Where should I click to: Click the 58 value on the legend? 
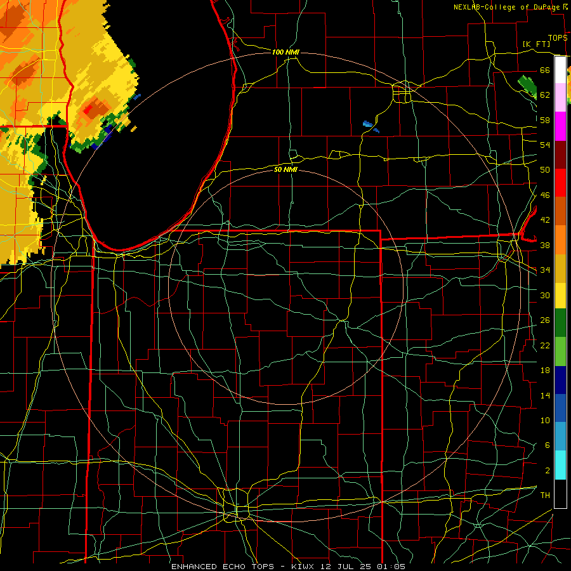[545, 120]
